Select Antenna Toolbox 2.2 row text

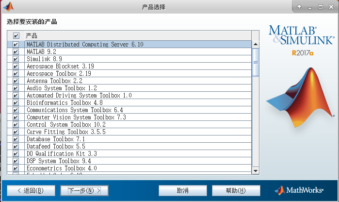[x=54, y=81]
